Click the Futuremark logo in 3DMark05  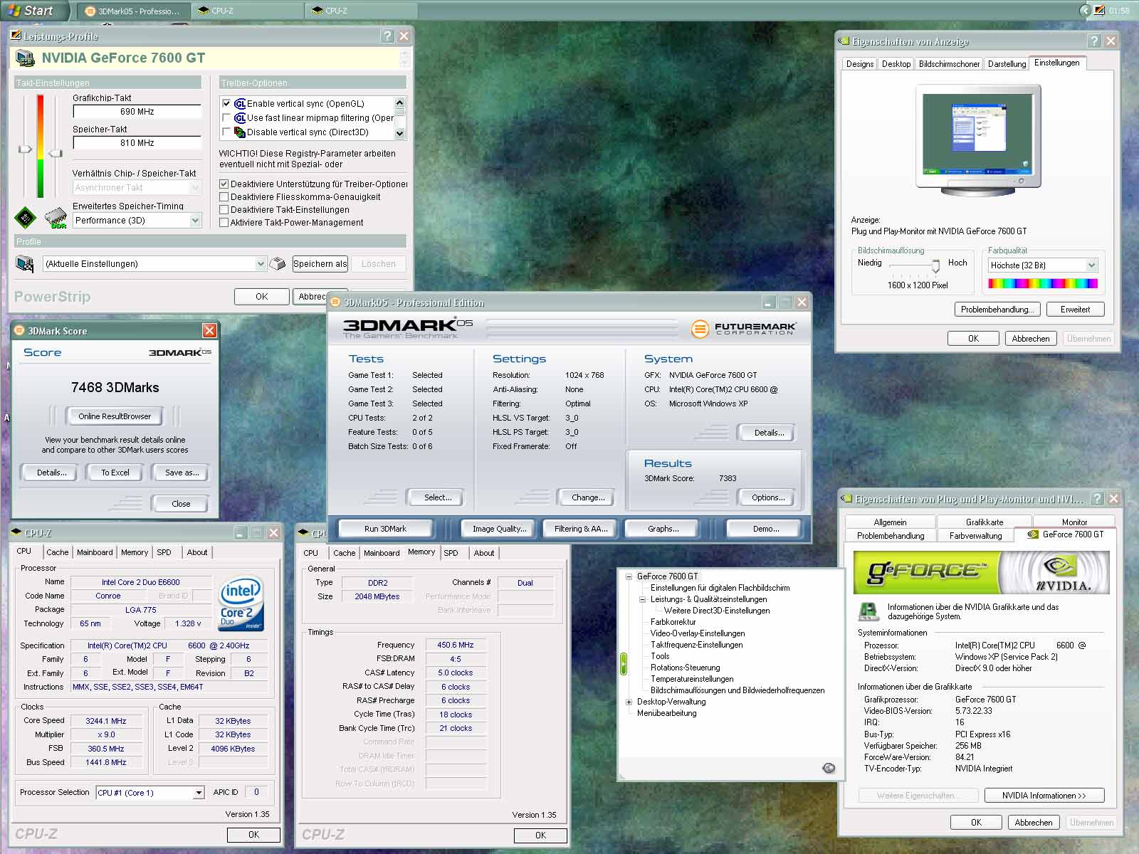click(x=743, y=328)
